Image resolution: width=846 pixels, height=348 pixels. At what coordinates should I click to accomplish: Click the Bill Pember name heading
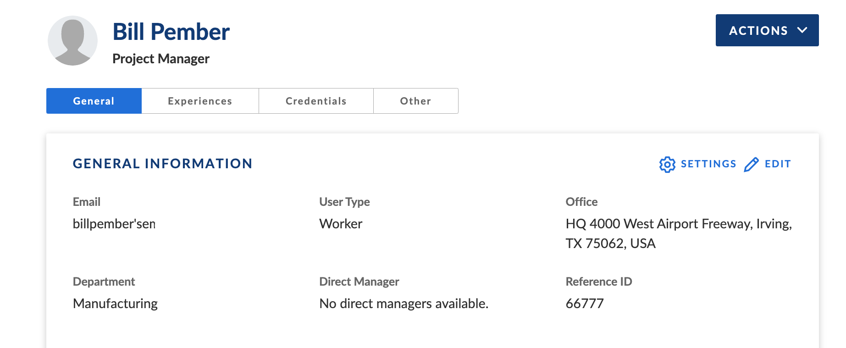click(x=171, y=32)
